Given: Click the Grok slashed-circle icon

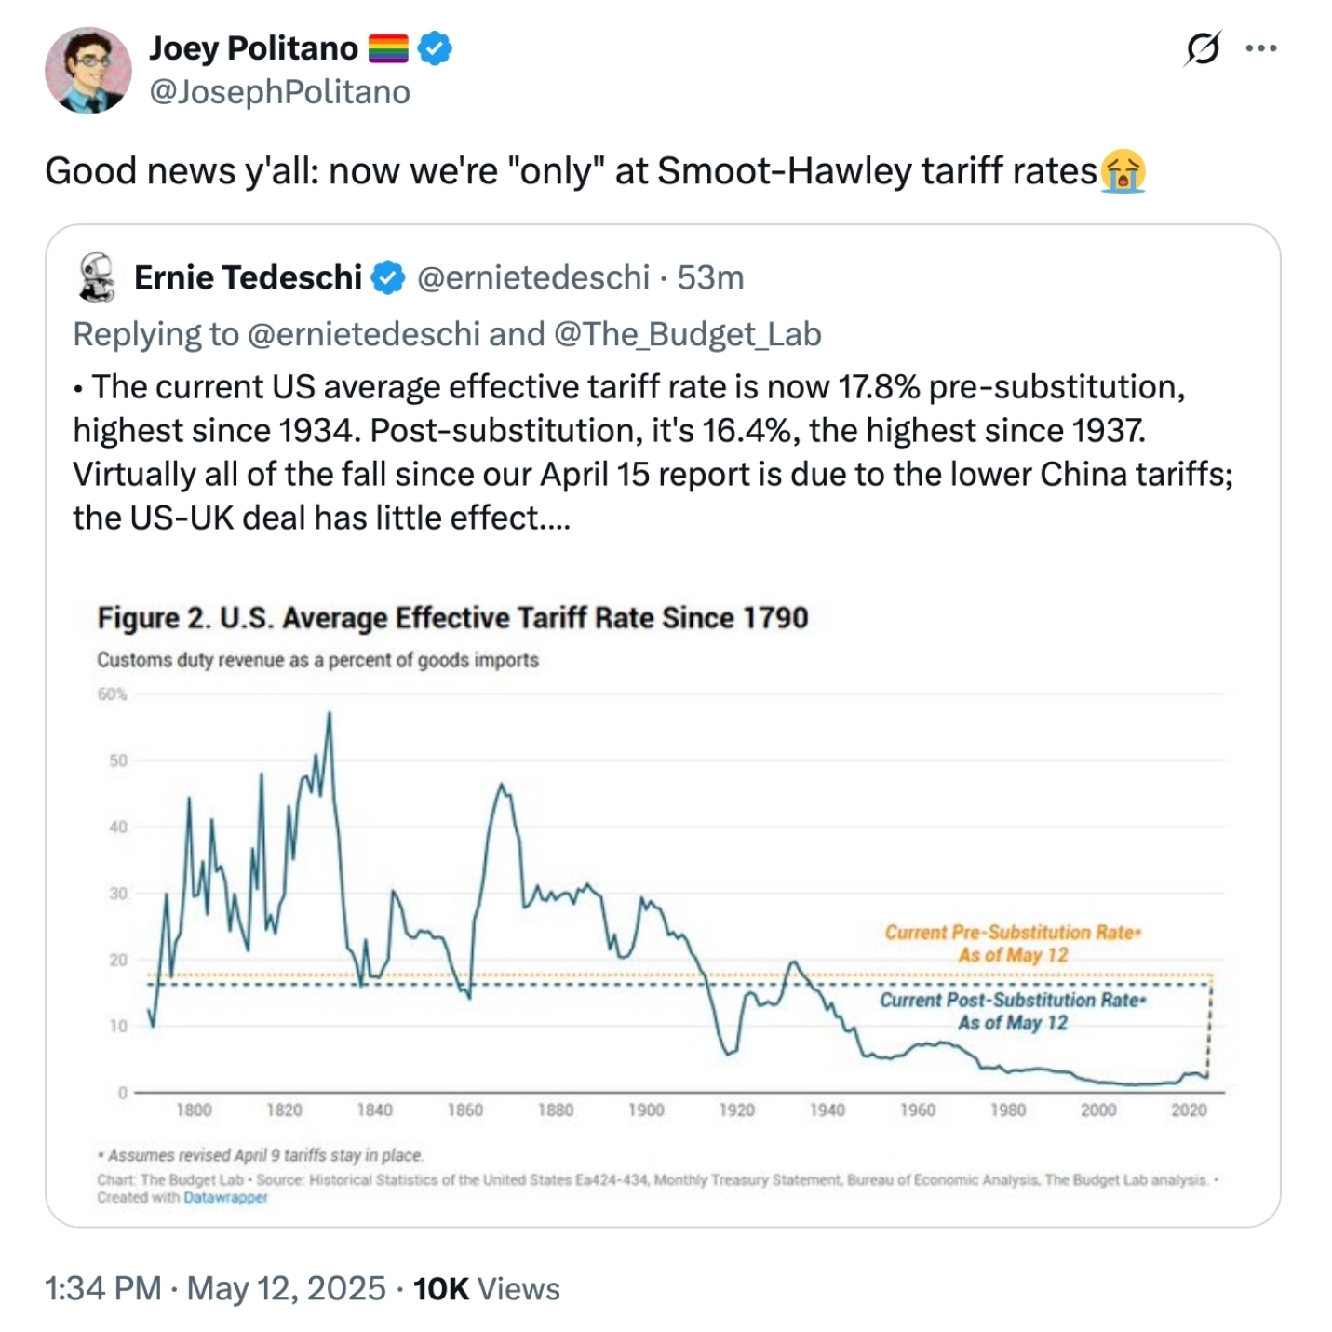Looking at the screenshot, I should 1202,47.
